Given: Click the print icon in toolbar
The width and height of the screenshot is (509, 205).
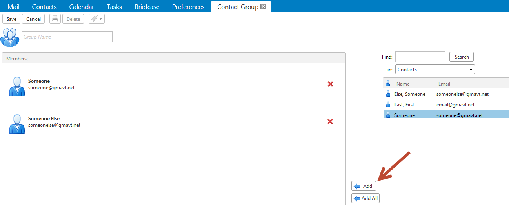Looking at the screenshot, I should pos(55,19).
